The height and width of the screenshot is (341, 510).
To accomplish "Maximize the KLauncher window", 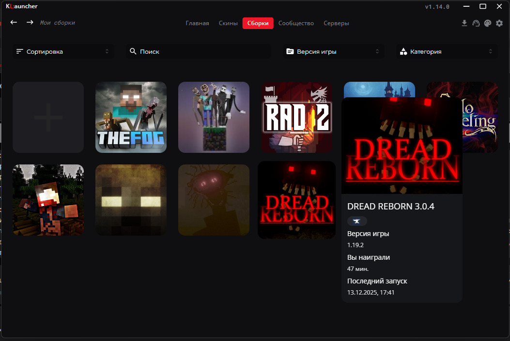I will (483, 6).
